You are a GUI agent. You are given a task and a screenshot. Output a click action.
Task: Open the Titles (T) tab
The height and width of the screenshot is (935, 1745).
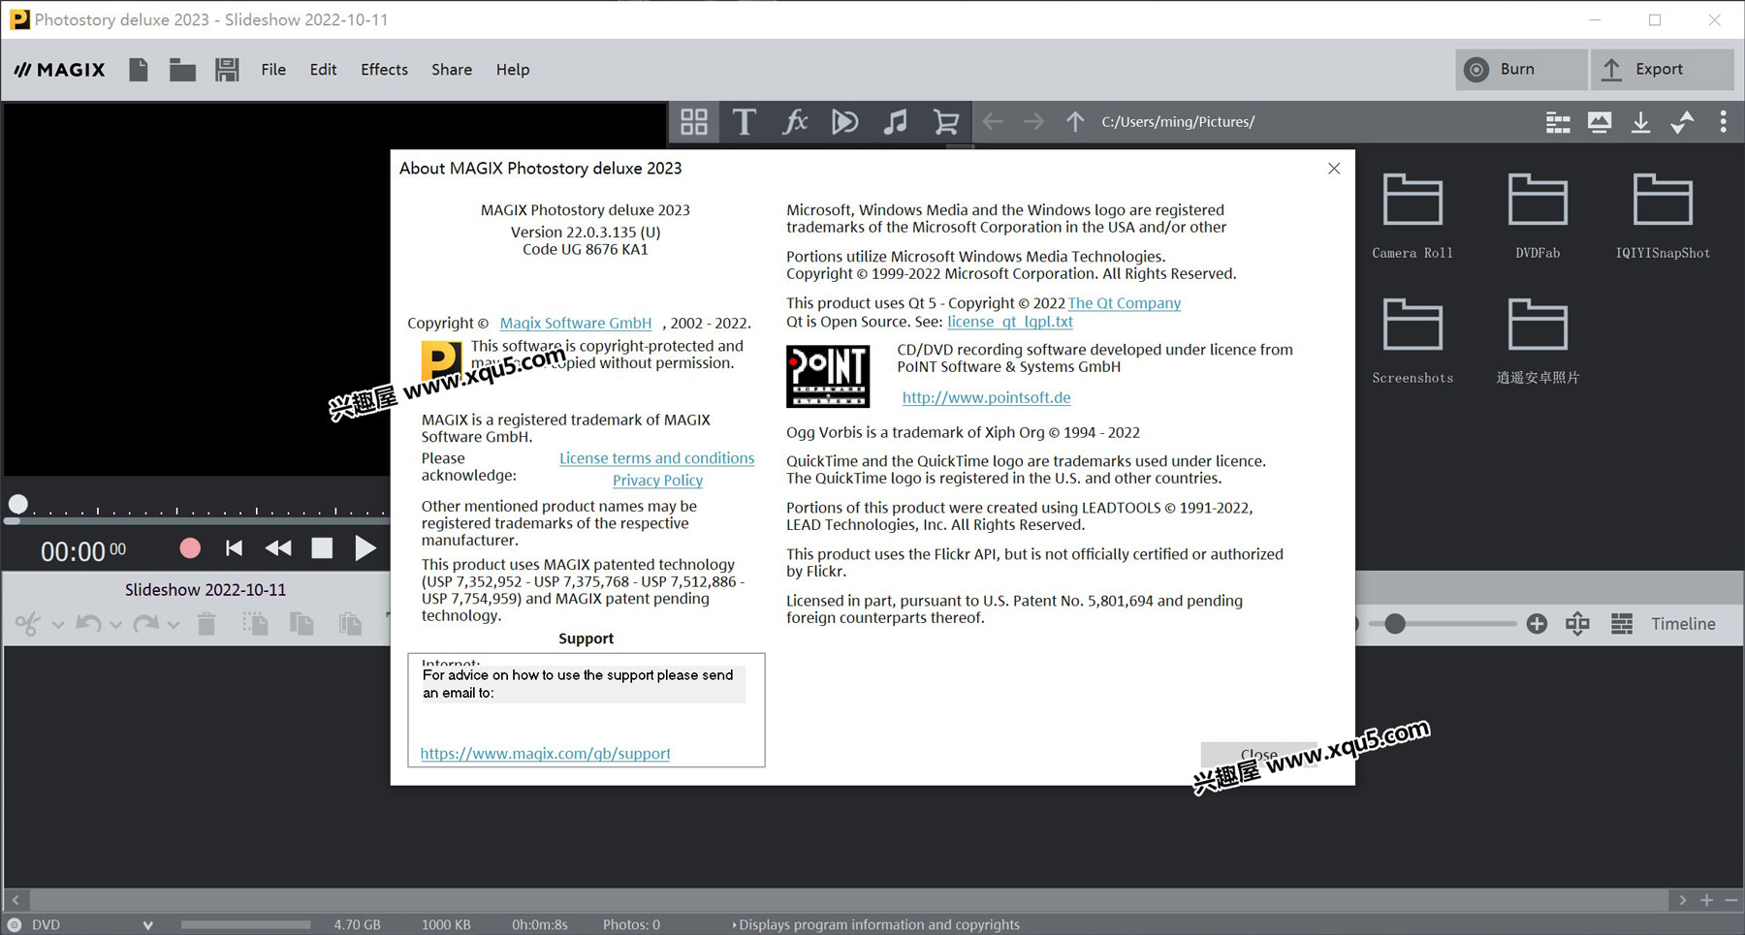coord(745,122)
